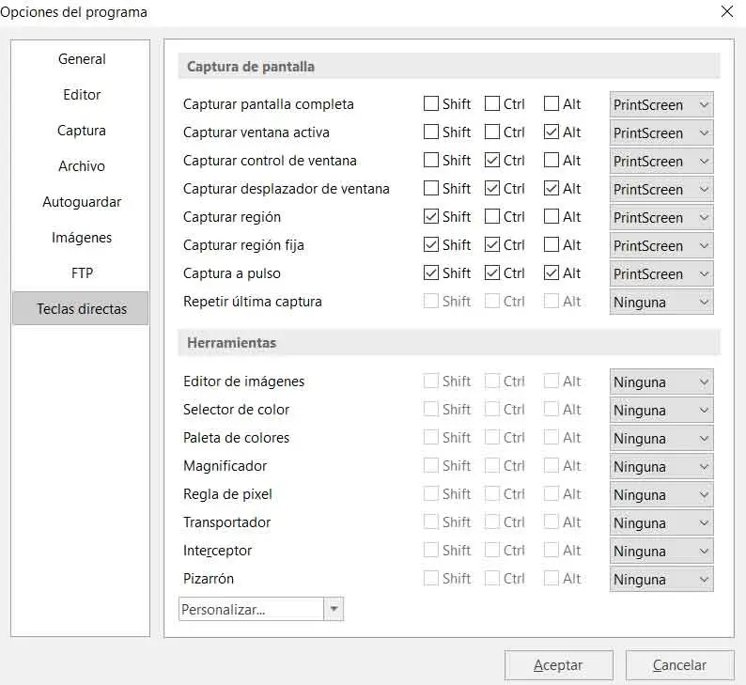This screenshot has height=685, width=746.
Task: Uncheck Ctrl for Capturar control de ventana
Action: (x=492, y=161)
